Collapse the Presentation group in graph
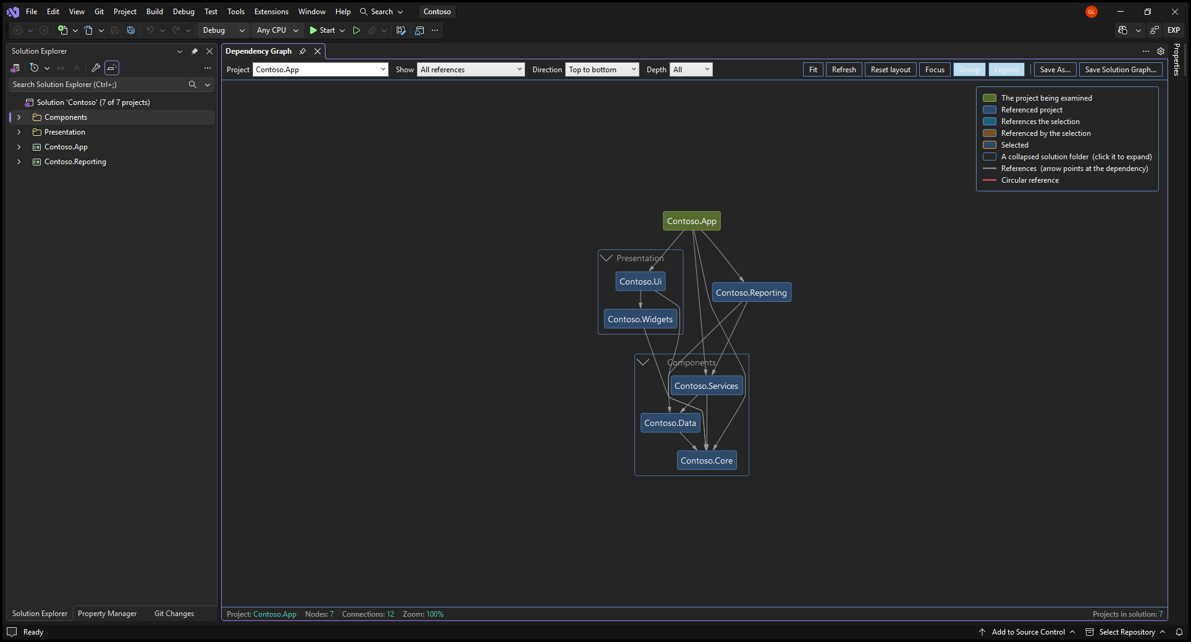 tap(607, 258)
